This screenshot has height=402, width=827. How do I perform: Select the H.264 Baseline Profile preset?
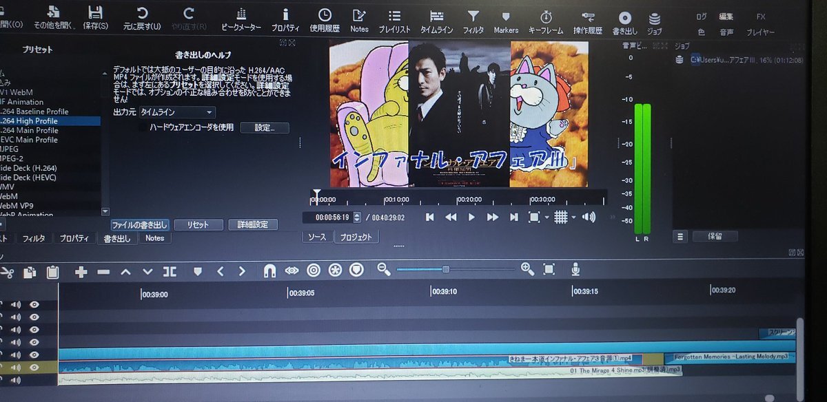click(34, 112)
